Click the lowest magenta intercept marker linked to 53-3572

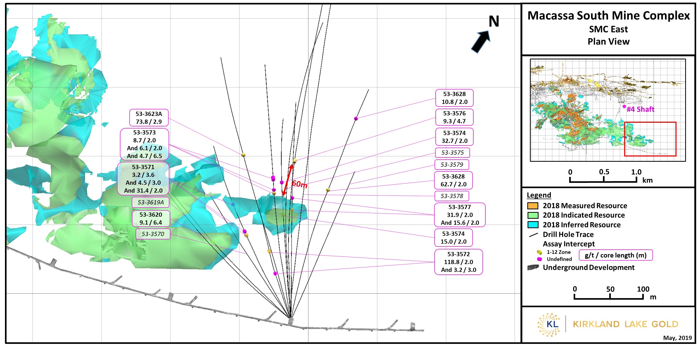(x=275, y=273)
